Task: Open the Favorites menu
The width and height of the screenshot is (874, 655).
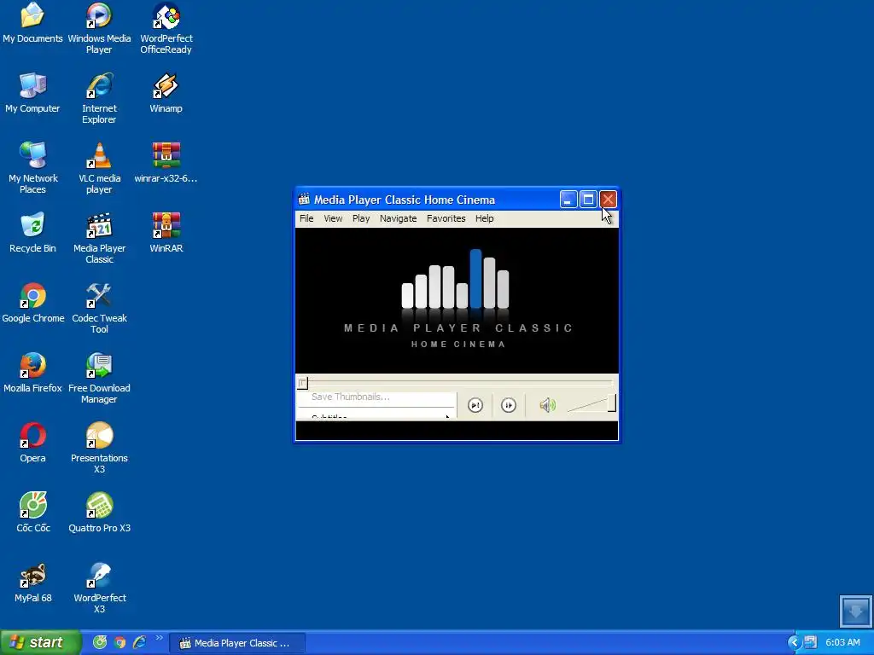Action: 446,218
